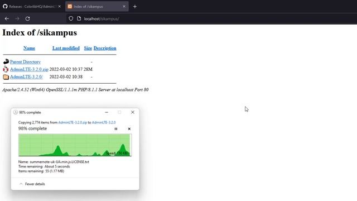
Task: Open a new browser tab
Action: pyautogui.click(x=135, y=7)
